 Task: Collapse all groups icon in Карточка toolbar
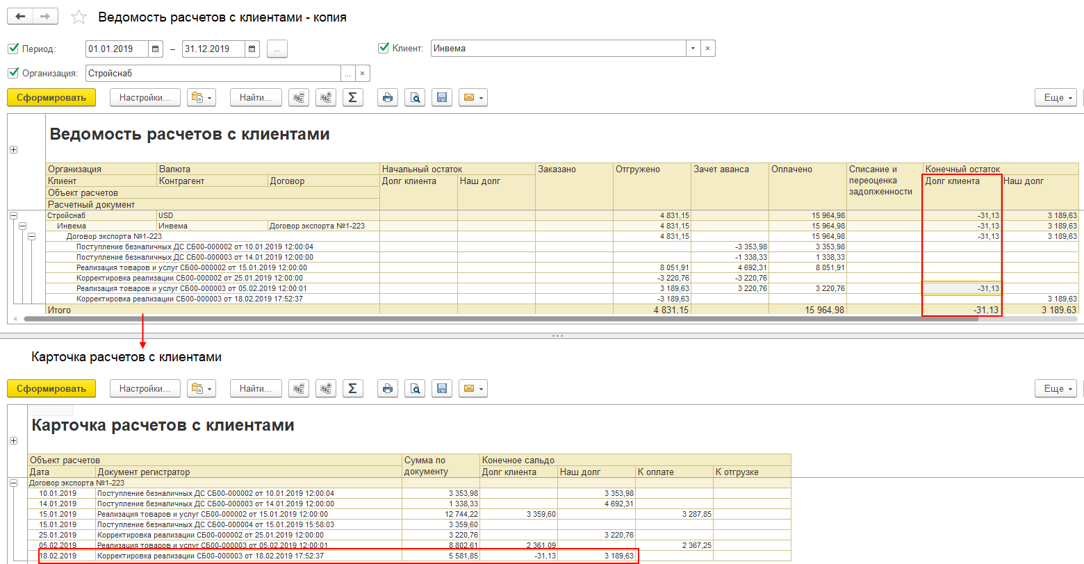pyautogui.click(x=299, y=389)
